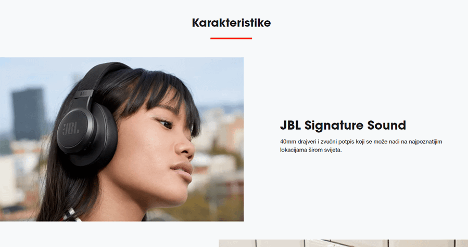Click the 40mm drajveri description paragraph
Image resolution: width=468 pixels, height=247 pixels.
tap(361, 145)
